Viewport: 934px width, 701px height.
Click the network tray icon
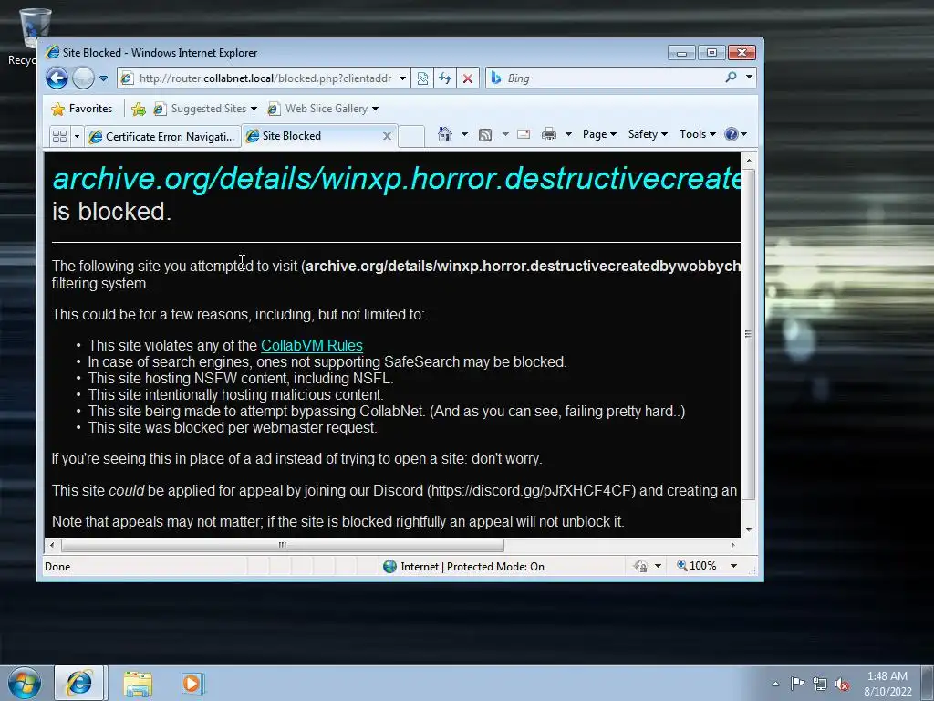point(820,685)
